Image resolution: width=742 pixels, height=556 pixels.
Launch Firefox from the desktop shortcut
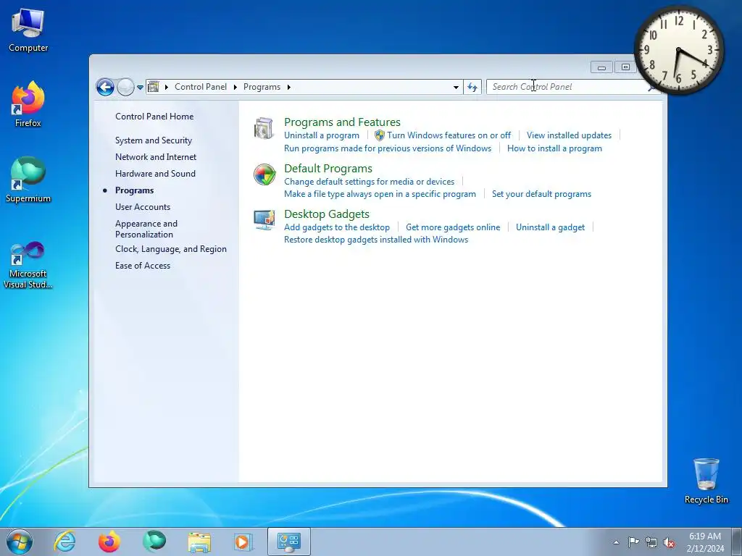click(x=28, y=104)
